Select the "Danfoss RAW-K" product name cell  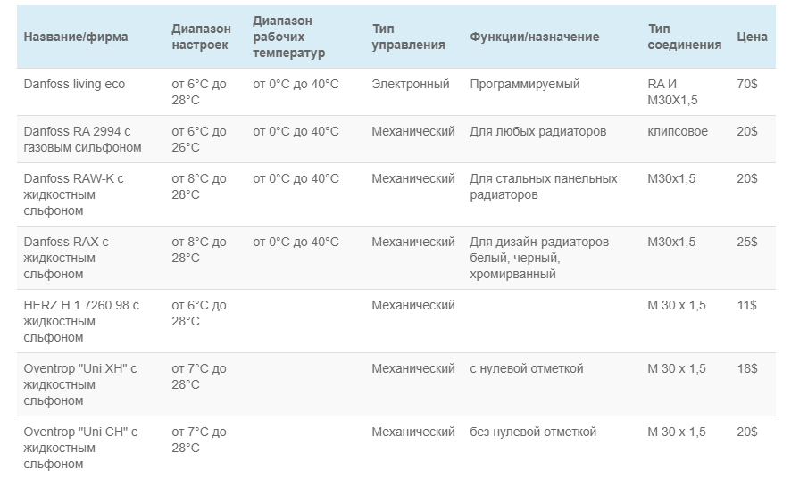coord(73,194)
